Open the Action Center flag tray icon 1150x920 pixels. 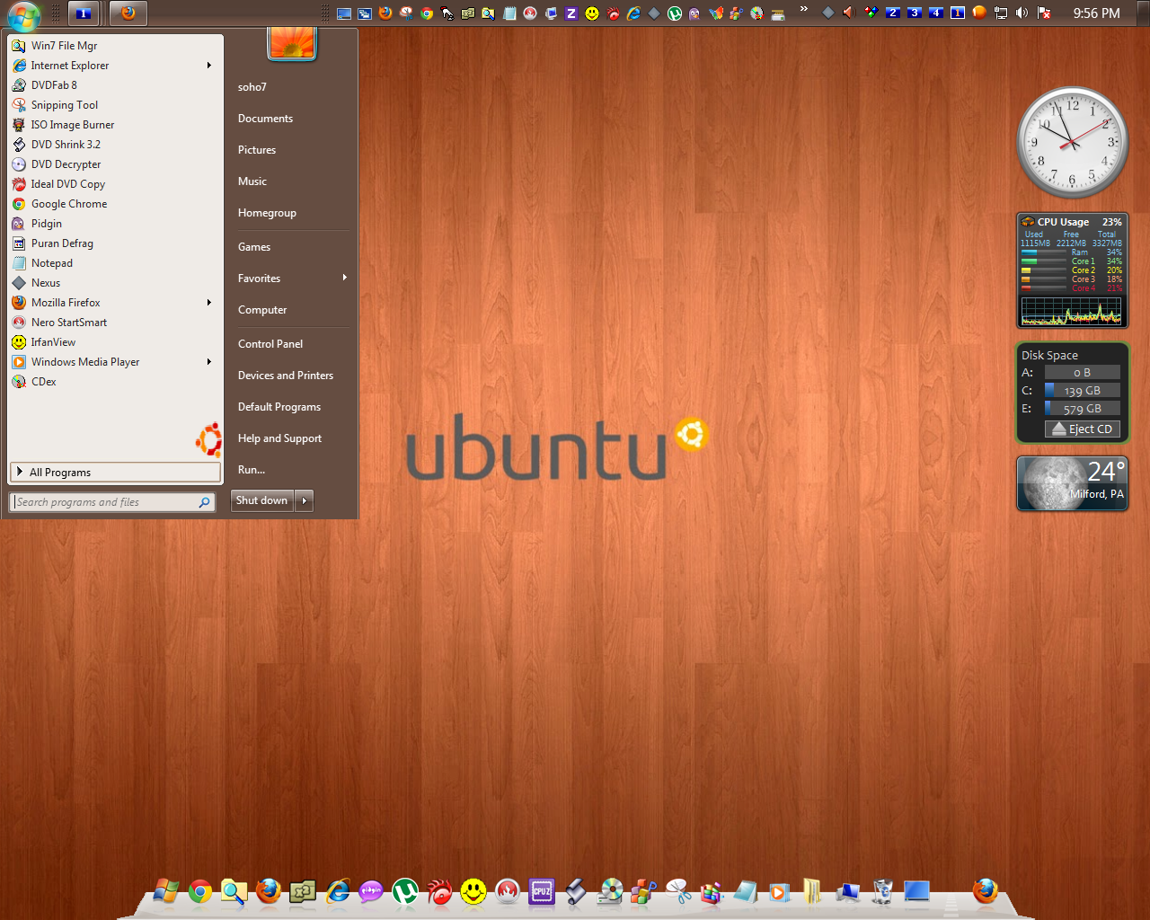click(1044, 13)
